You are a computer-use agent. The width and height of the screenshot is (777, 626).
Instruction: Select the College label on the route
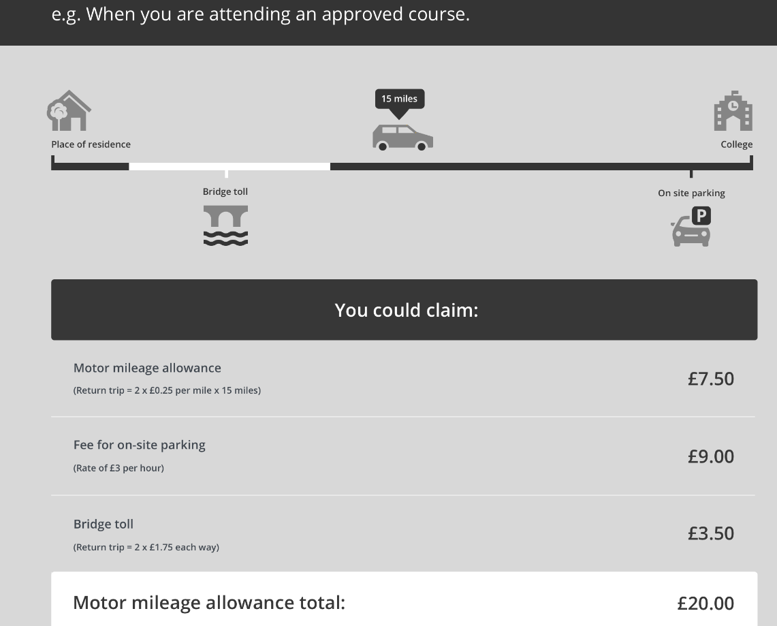(x=736, y=144)
